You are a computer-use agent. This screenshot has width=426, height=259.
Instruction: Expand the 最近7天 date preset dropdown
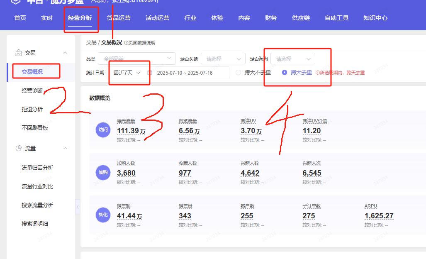(x=127, y=73)
